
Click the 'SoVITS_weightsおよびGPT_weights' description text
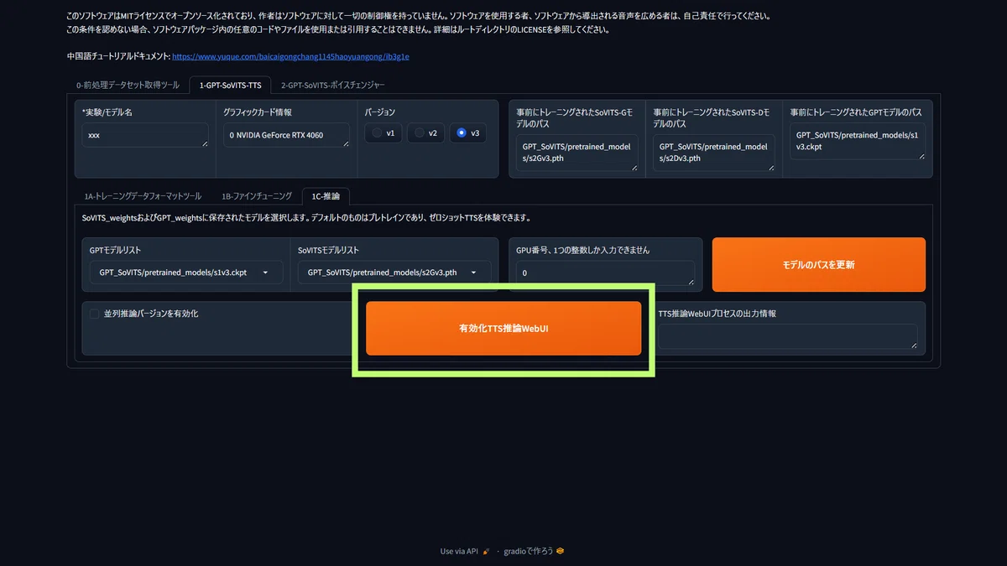point(306,217)
